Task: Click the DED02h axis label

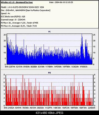Action: [x=41, y=108]
